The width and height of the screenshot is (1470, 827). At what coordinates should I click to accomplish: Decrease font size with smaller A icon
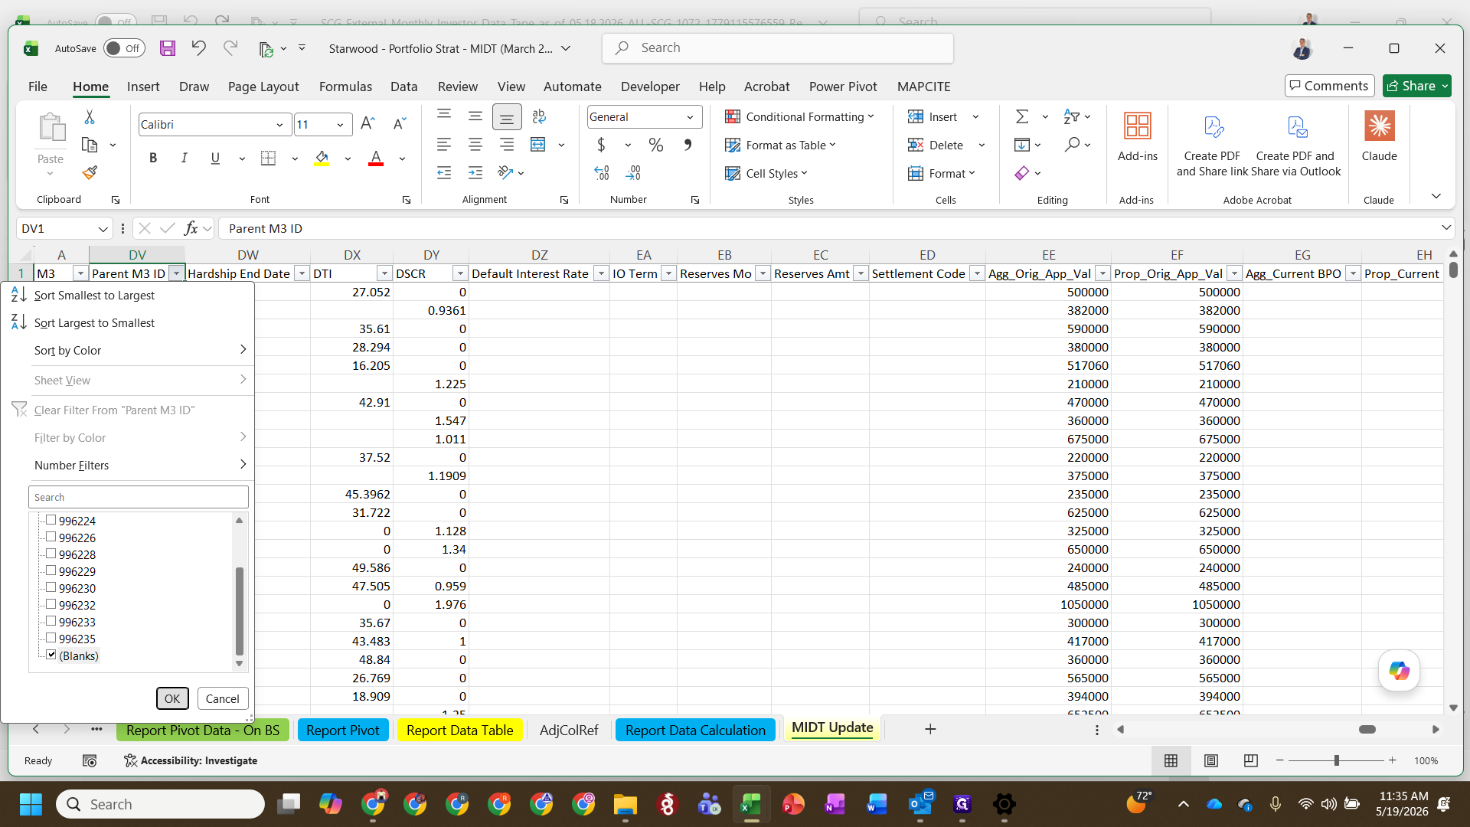click(x=399, y=124)
